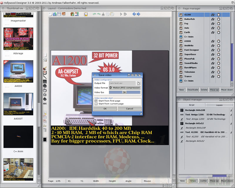Click the fx effect icon for Television page
The width and height of the screenshot is (235, 188).
pos(213,72)
